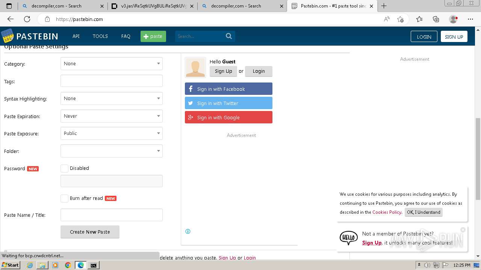Click Create New Paste button
The width and height of the screenshot is (481, 270).
(90, 232)
